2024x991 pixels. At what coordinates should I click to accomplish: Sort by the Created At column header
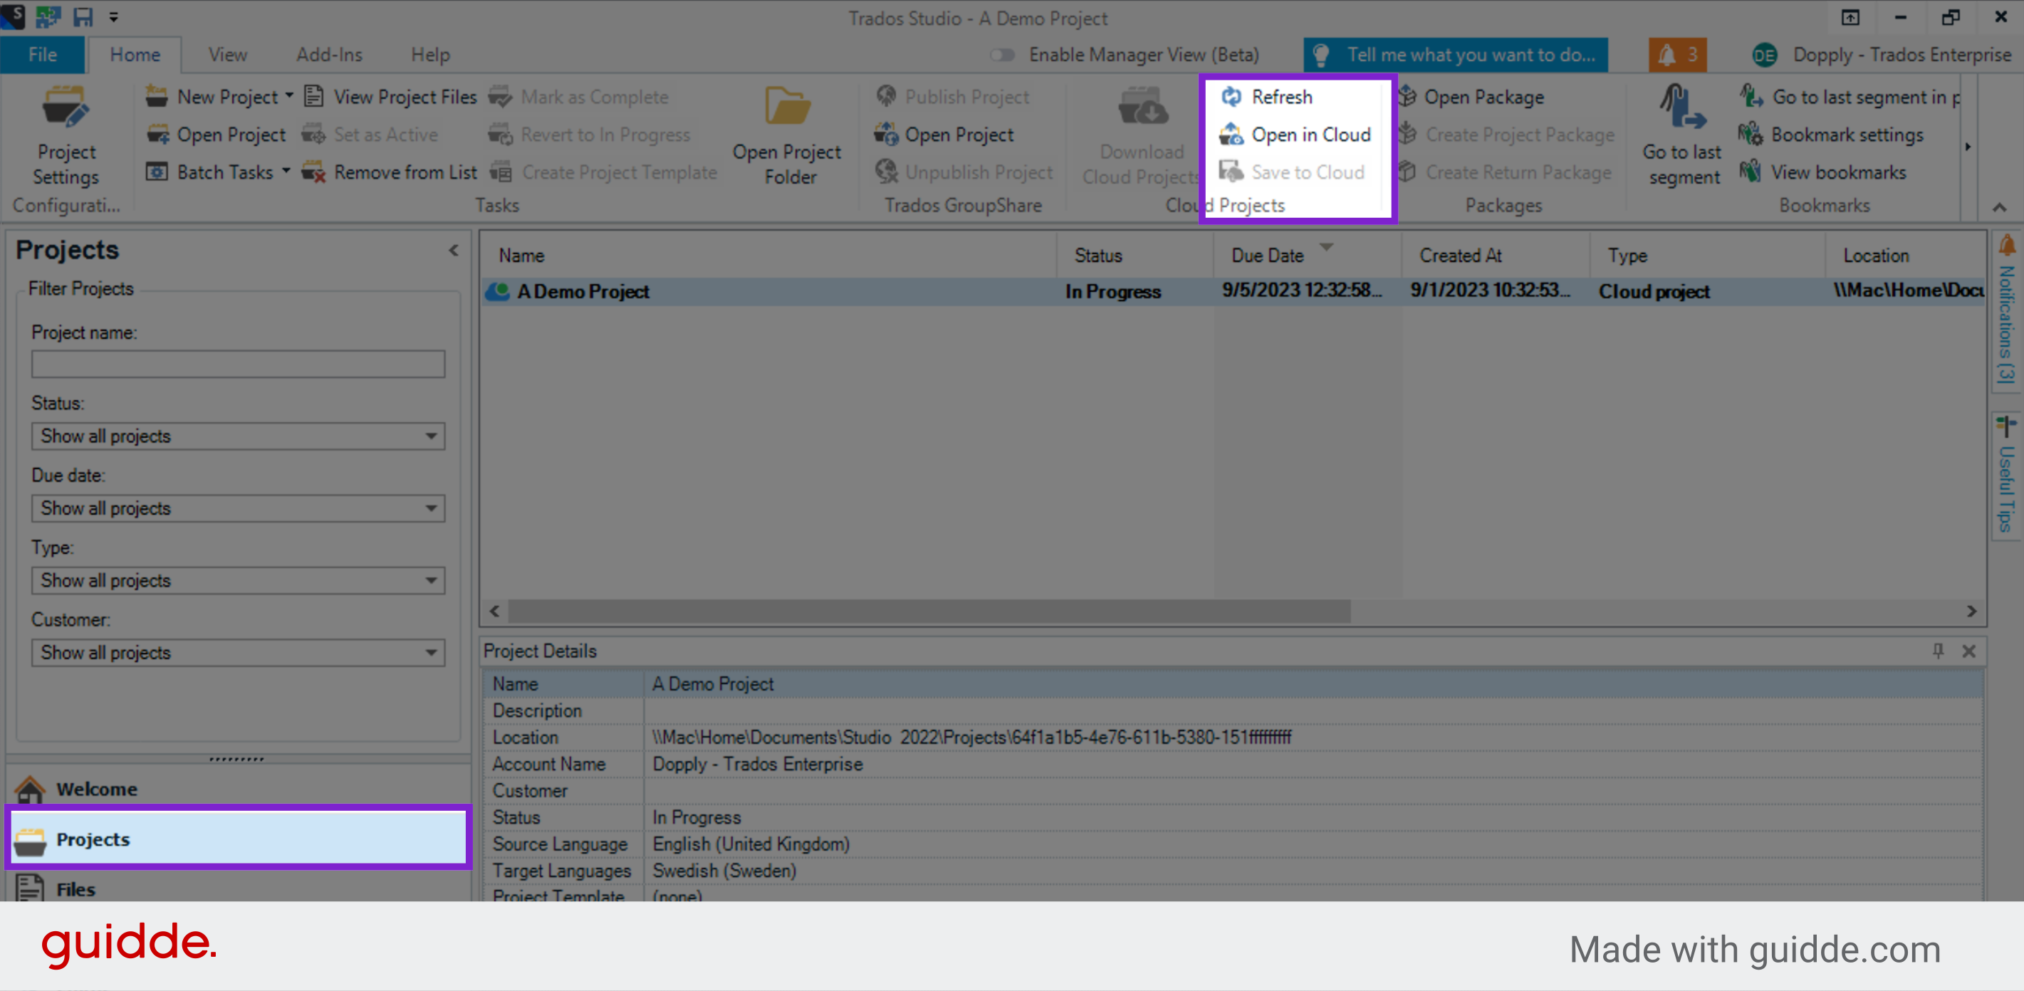[1498, 255]
